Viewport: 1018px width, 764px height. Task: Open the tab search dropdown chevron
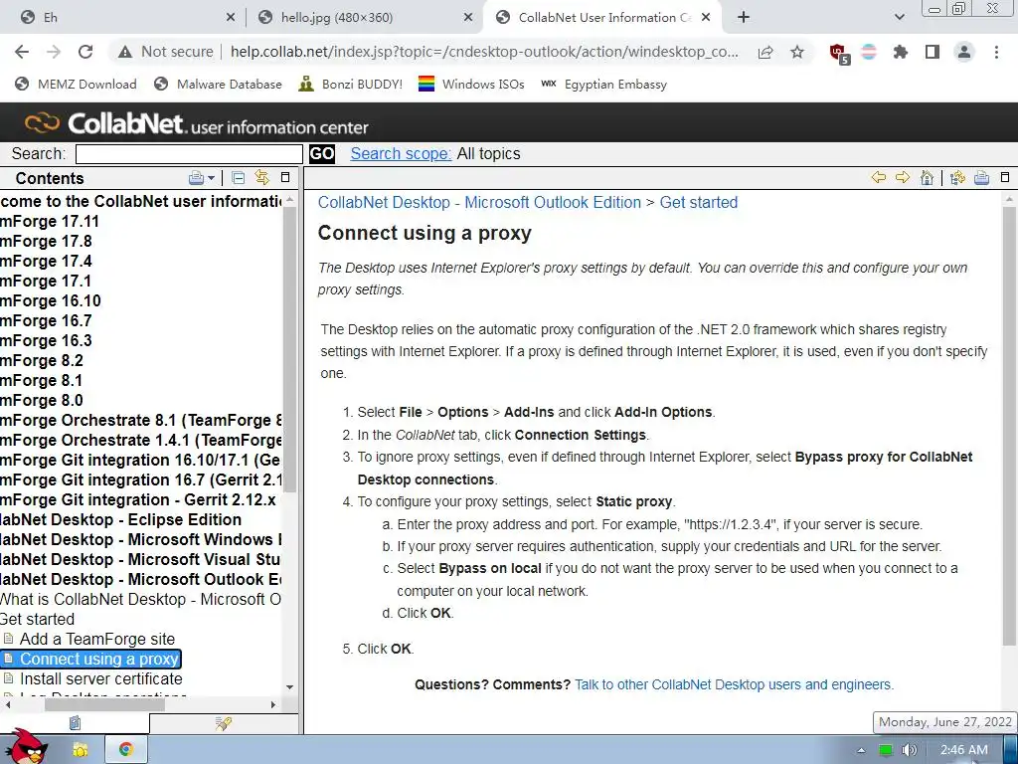point(899,18)
